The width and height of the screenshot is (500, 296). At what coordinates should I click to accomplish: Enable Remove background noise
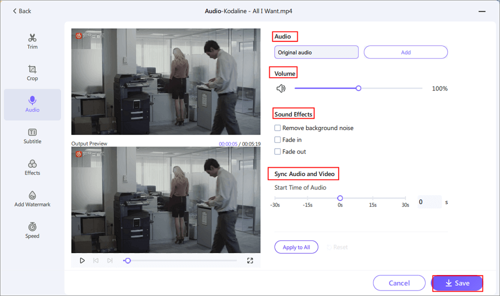click(277, 128)
